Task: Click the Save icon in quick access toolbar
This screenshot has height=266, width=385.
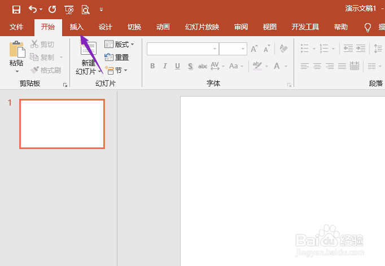Action: [x=16, y=10]
